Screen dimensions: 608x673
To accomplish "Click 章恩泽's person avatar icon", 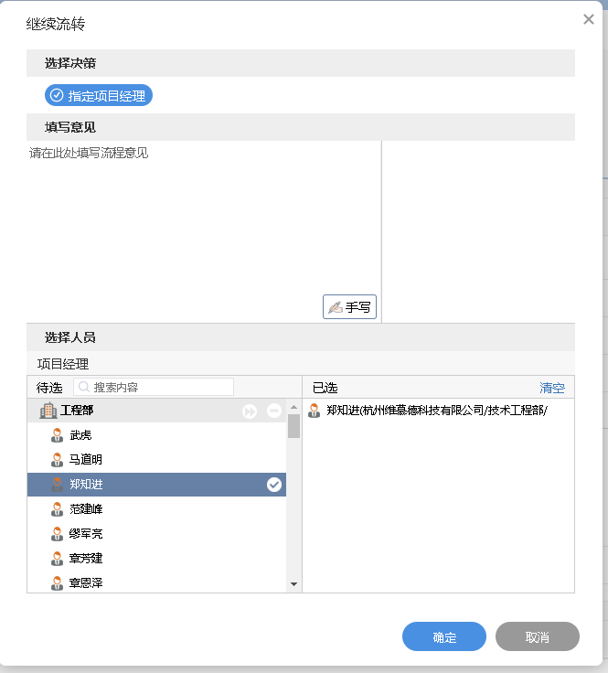I will [x=57, y=582].
